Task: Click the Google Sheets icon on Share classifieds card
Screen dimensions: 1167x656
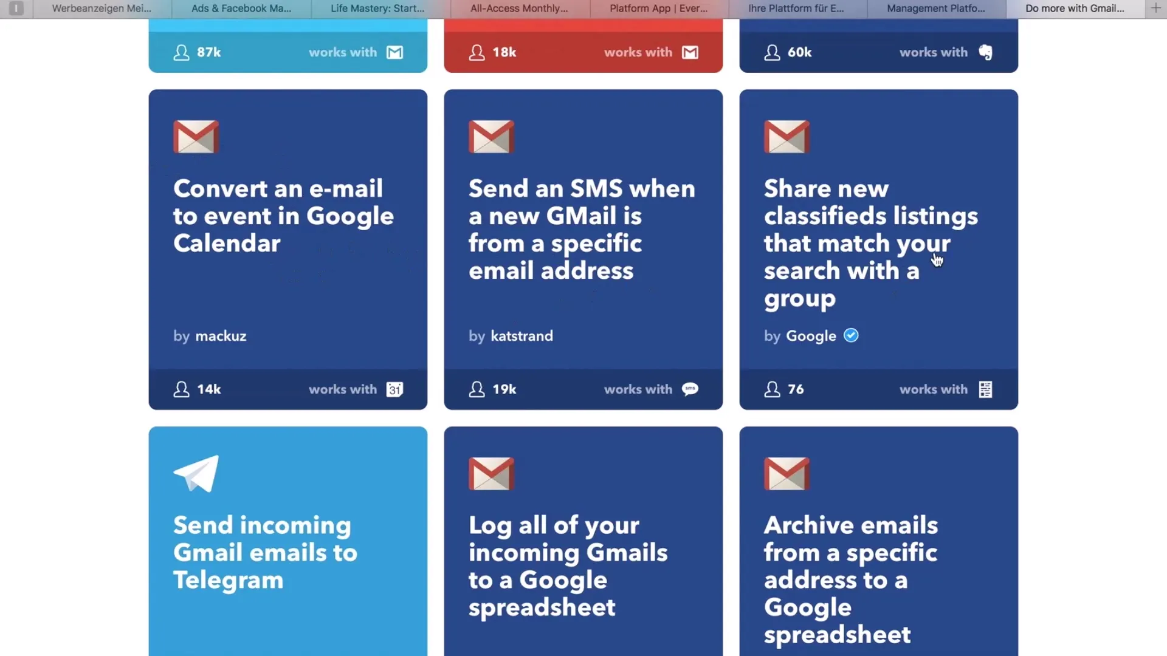Action: 984,389
